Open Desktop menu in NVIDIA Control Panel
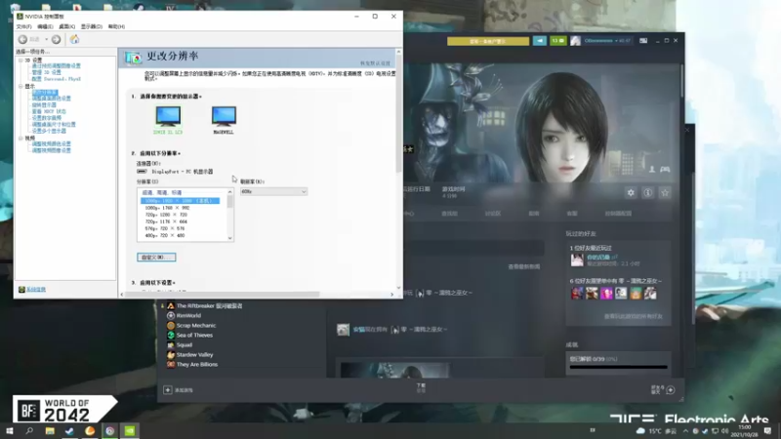Image resolution: width=781 pixels, height=439 pixels. tap(66, 26)
